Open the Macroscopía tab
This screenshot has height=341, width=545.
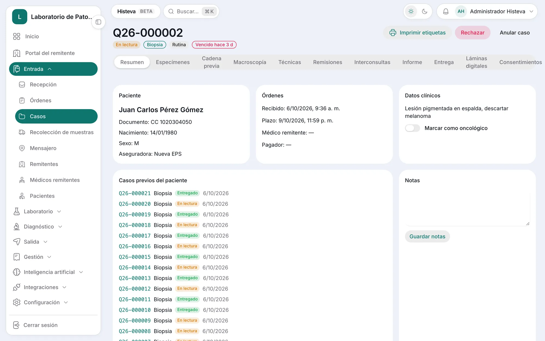pos(250,62)
